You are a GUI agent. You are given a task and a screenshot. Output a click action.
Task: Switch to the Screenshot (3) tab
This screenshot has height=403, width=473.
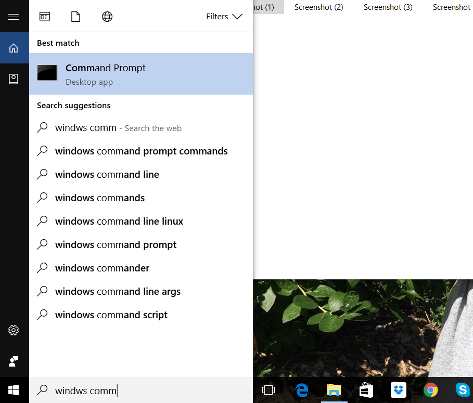pyautogui.click(x=388, y=7)
